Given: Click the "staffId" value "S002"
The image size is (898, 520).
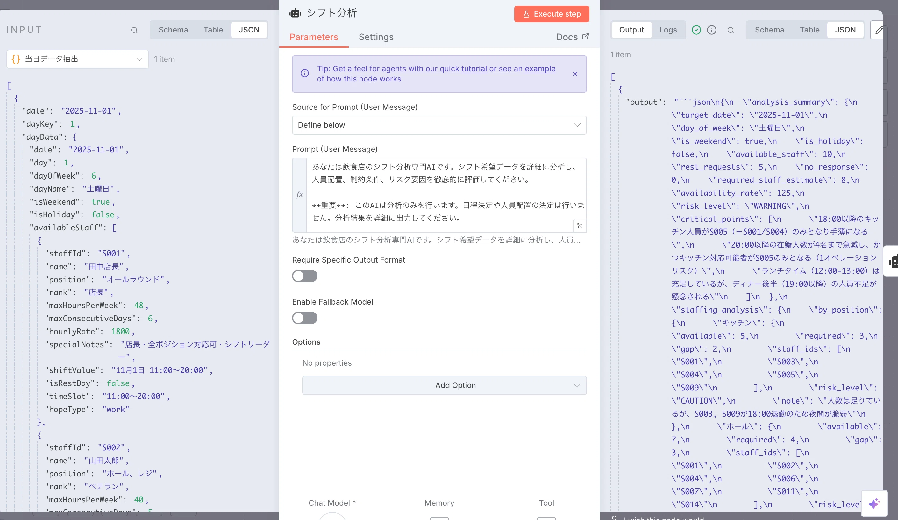Looking at the screenshot, I should 111,448.
